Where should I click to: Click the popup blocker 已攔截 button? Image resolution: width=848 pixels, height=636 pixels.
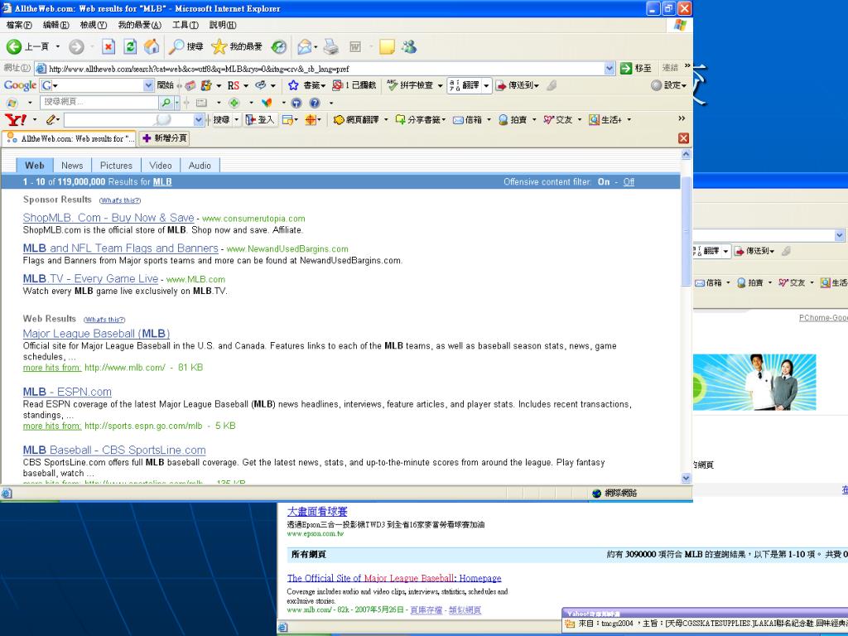tap(354, 85)
